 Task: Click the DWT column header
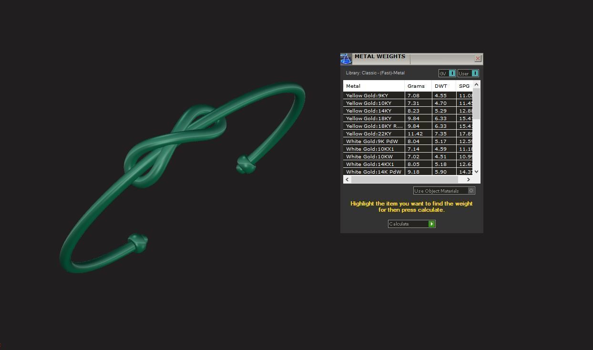pyautogui.click(x=444, y=86)
